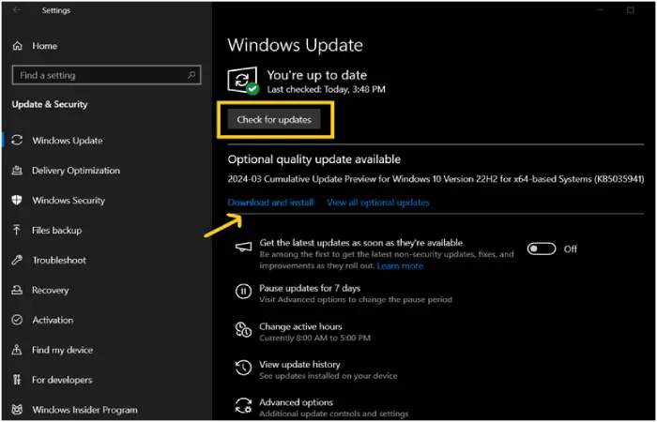This screenshot has width=657, height=422.
Task: Click the Troubleshoot wrench icon
Action: click(17, 260)
